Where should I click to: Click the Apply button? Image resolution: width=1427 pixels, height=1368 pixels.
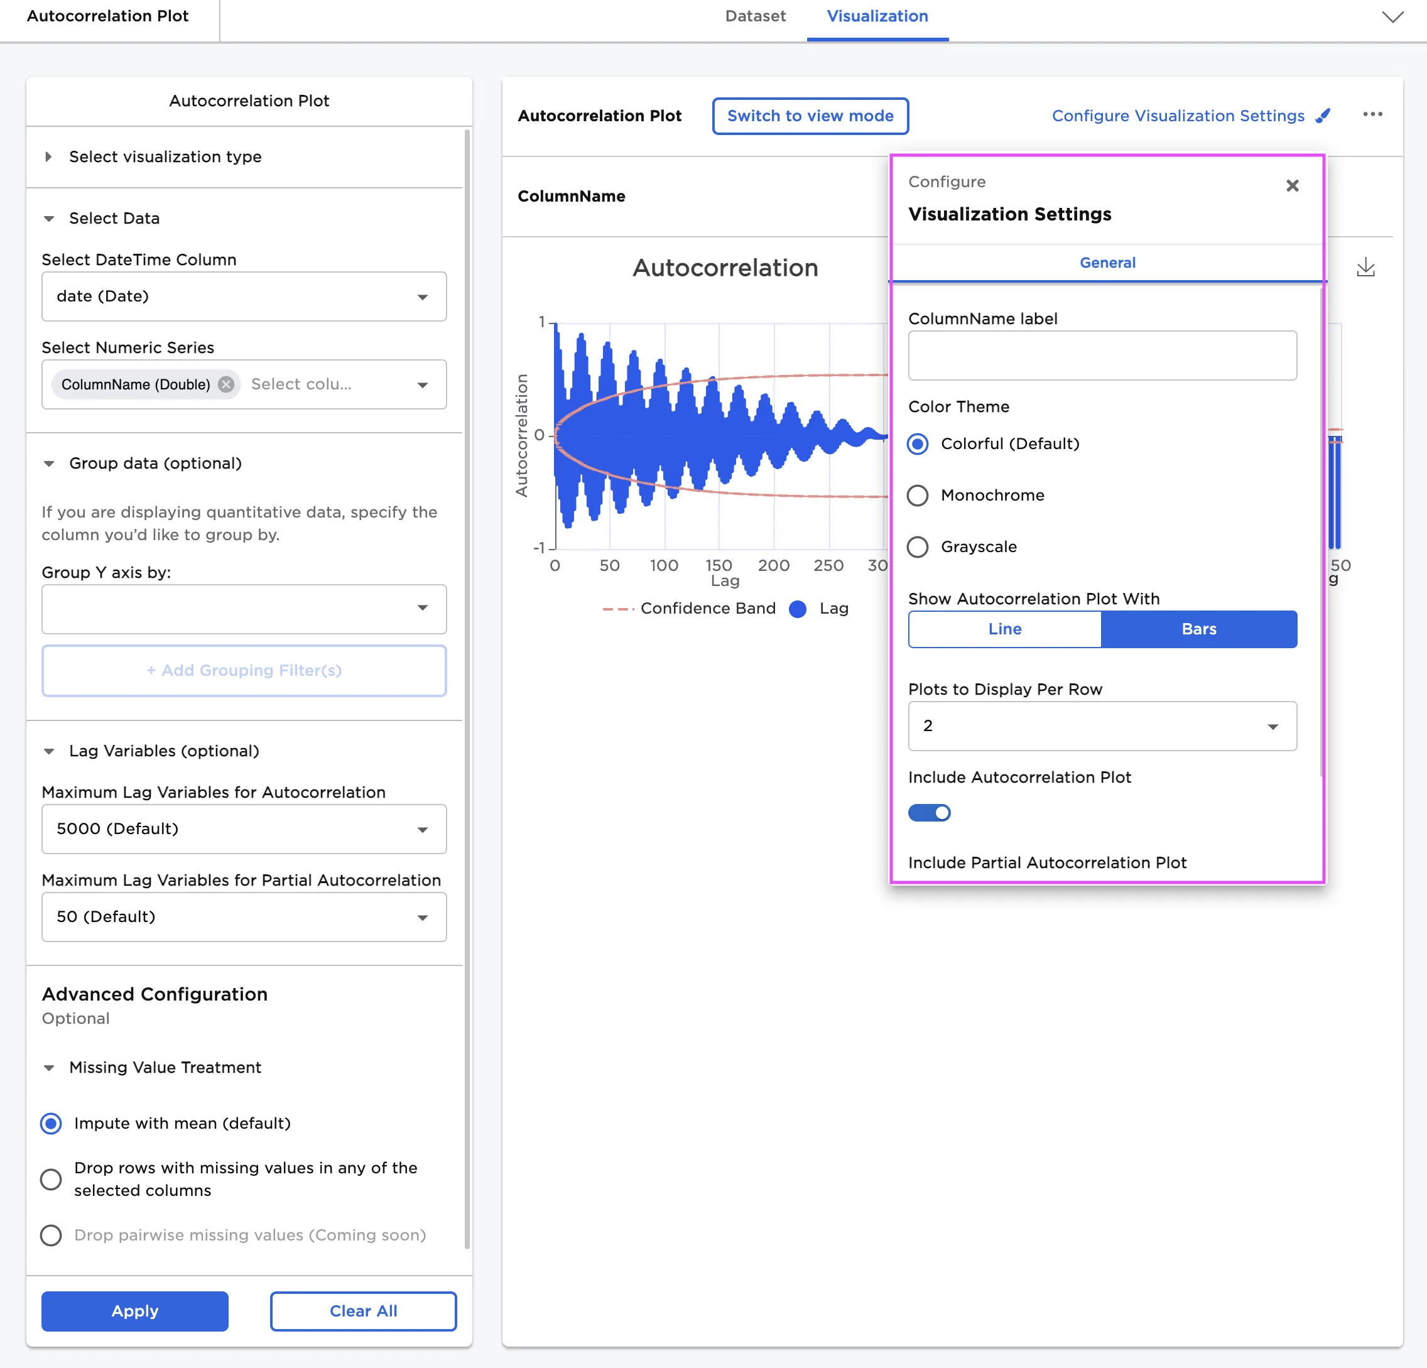[x=134, y=1310]
